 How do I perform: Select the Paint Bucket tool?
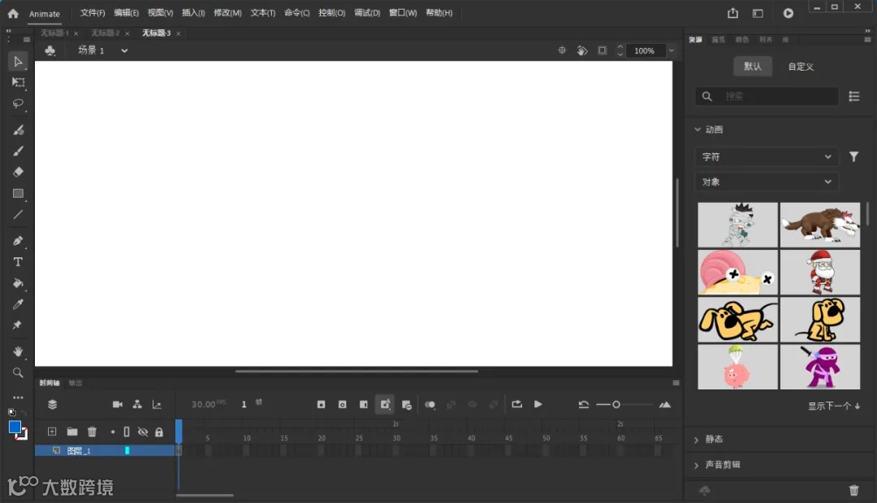[x=18, y=283]
